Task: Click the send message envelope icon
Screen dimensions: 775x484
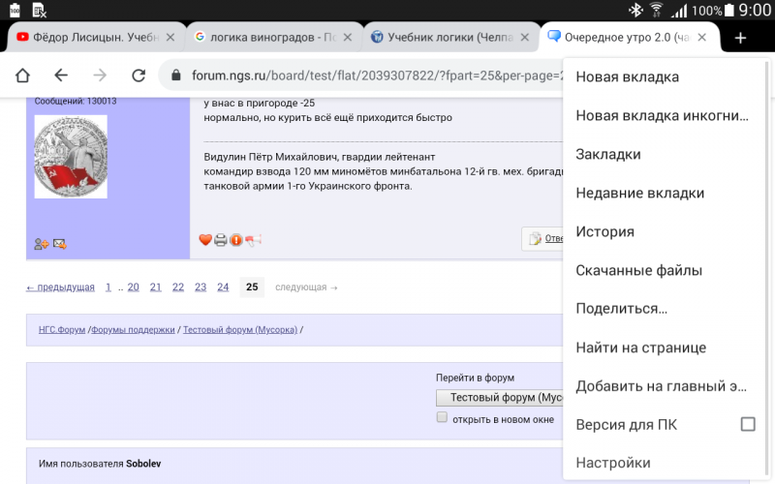Action: click(x=59, y=244)
